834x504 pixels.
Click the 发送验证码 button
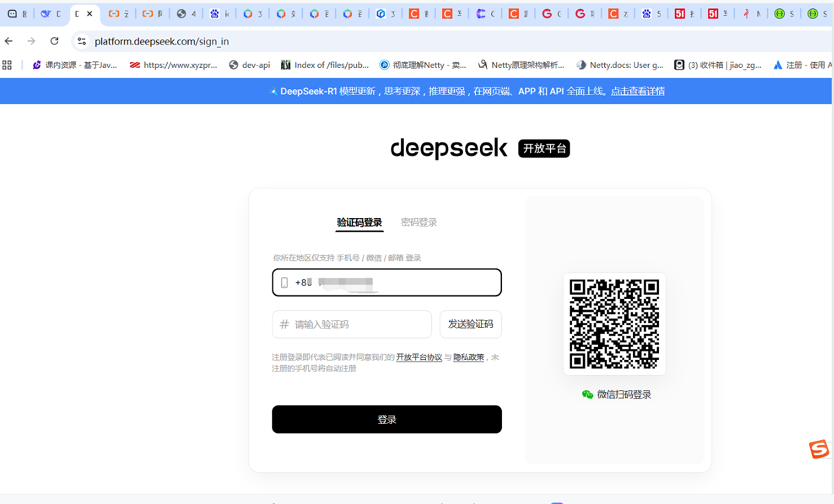pos(471,324)
